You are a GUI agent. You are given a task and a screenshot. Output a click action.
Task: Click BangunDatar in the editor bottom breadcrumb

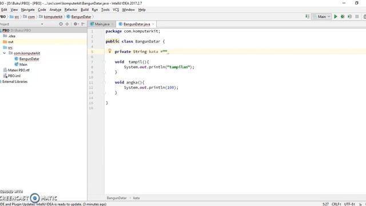click(117, 198)
